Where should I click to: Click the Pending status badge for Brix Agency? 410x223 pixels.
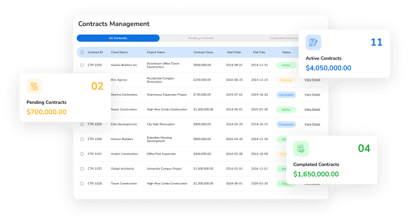click(x=286, y=80)
